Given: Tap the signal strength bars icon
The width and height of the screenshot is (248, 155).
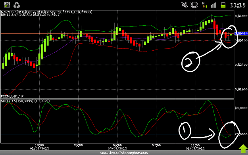Looking at the screenshot, I should pyautogui.click(x=213, y=5).
